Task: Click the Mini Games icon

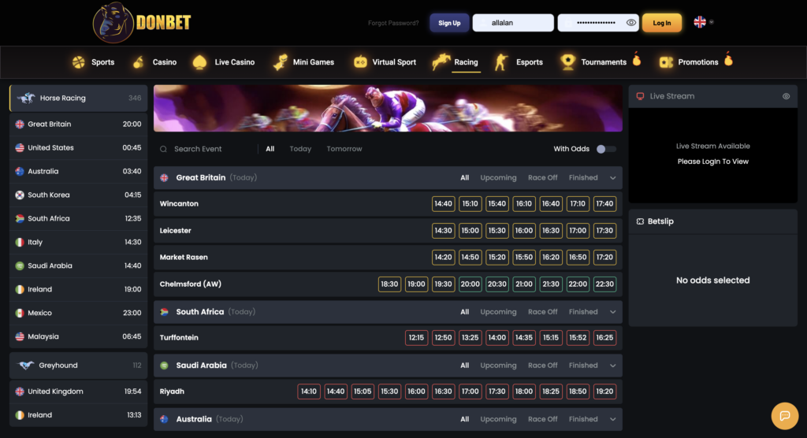Action: (281, 62)
